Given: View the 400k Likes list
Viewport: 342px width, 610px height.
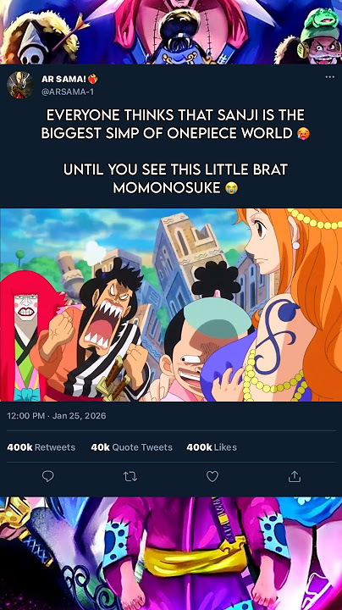Looking at the screenshot, I should [x=212, y=447].
